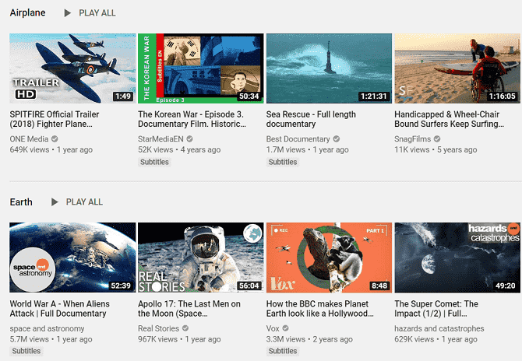522x361 pixels.
Task: Play the Sea Rescue documentary thumbnail
Action: [x=328, y=68]
